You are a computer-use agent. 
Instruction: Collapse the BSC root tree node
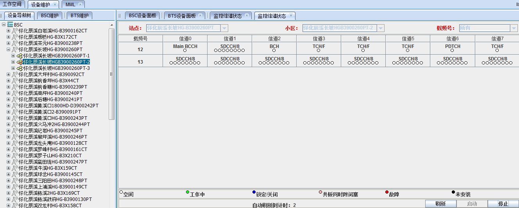(4, 25)
